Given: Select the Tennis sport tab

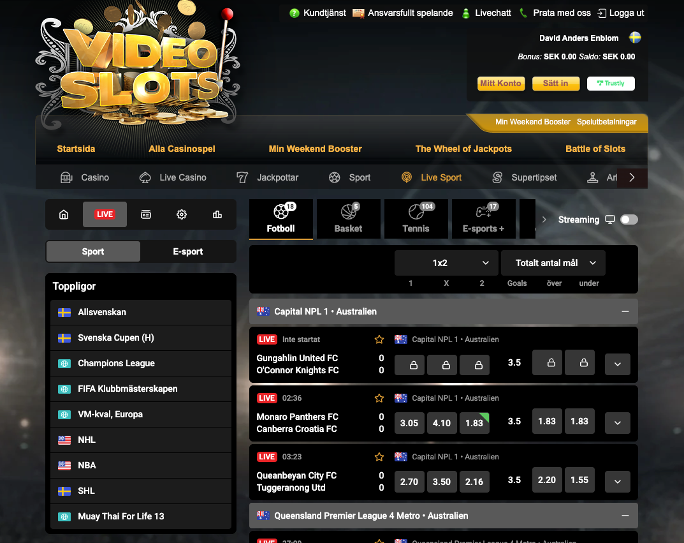Looking at the screenshot, I should coord(416,219).
